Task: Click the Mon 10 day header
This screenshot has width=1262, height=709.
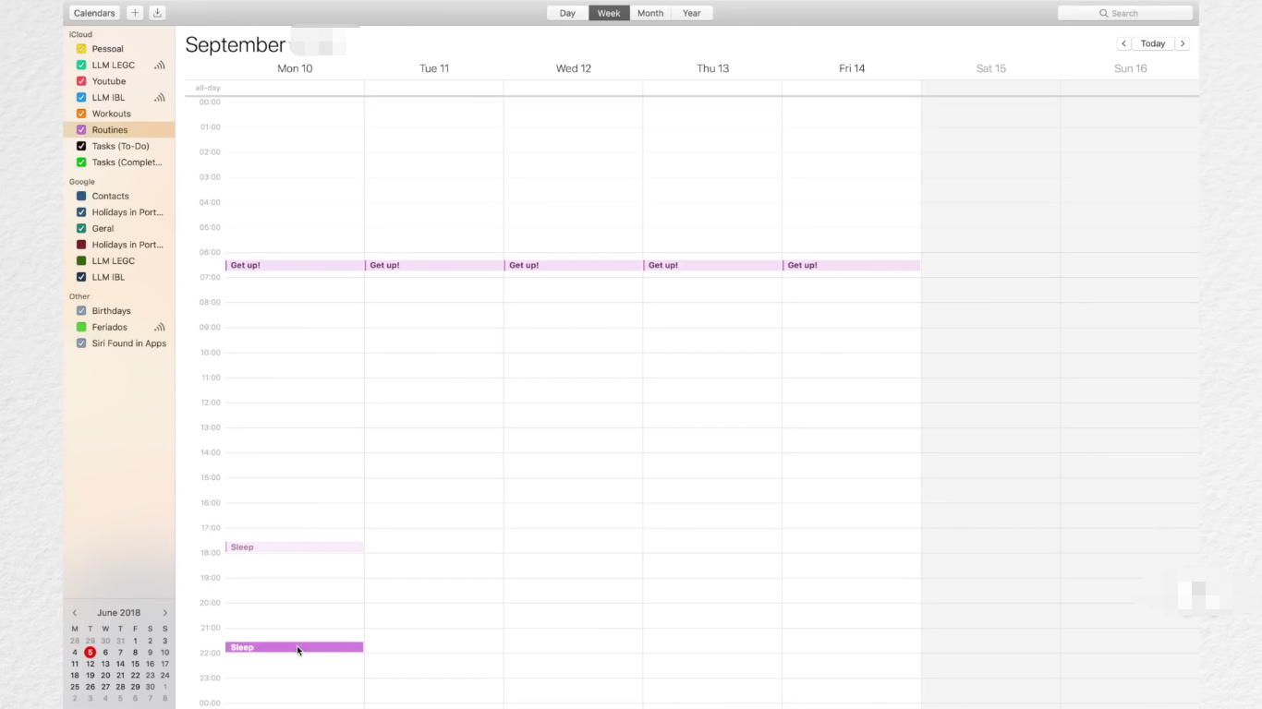Action: (x=295, y=68)
